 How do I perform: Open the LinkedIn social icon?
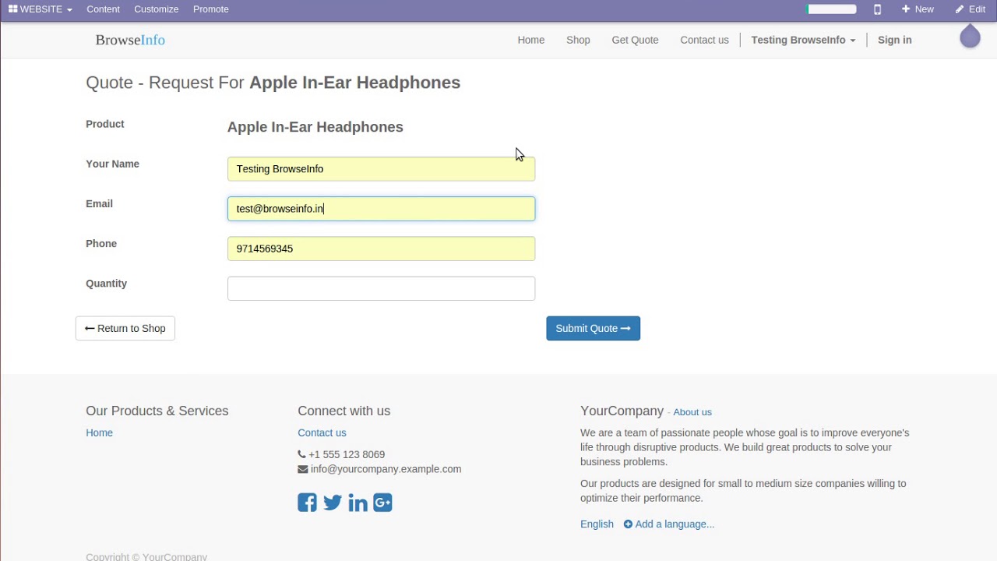coord(358,503)
